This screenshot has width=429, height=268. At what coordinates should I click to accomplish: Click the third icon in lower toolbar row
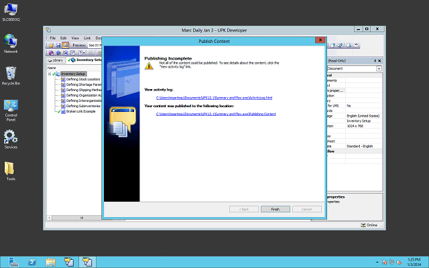tap(66, 53)
